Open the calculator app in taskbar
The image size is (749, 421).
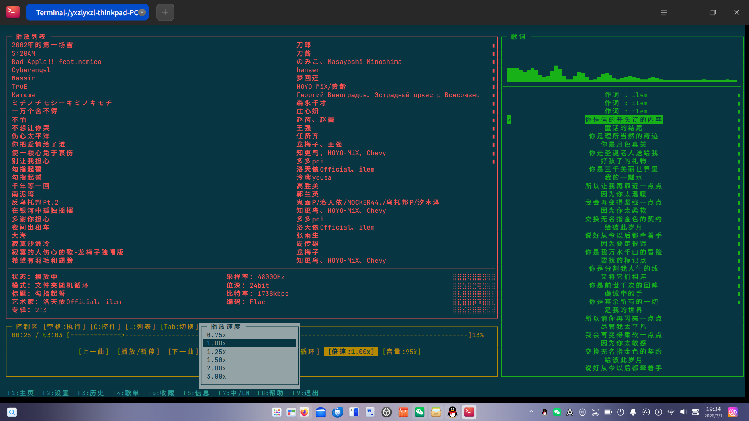[x=354, y=412]
